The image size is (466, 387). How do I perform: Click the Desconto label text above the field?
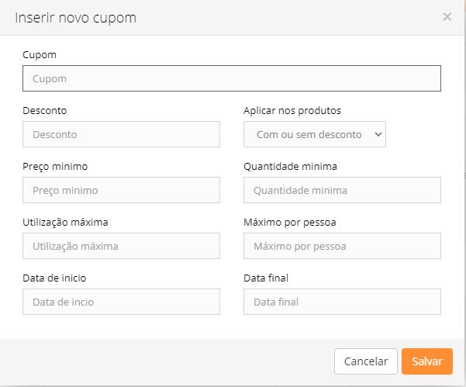[x=45, y=111]
